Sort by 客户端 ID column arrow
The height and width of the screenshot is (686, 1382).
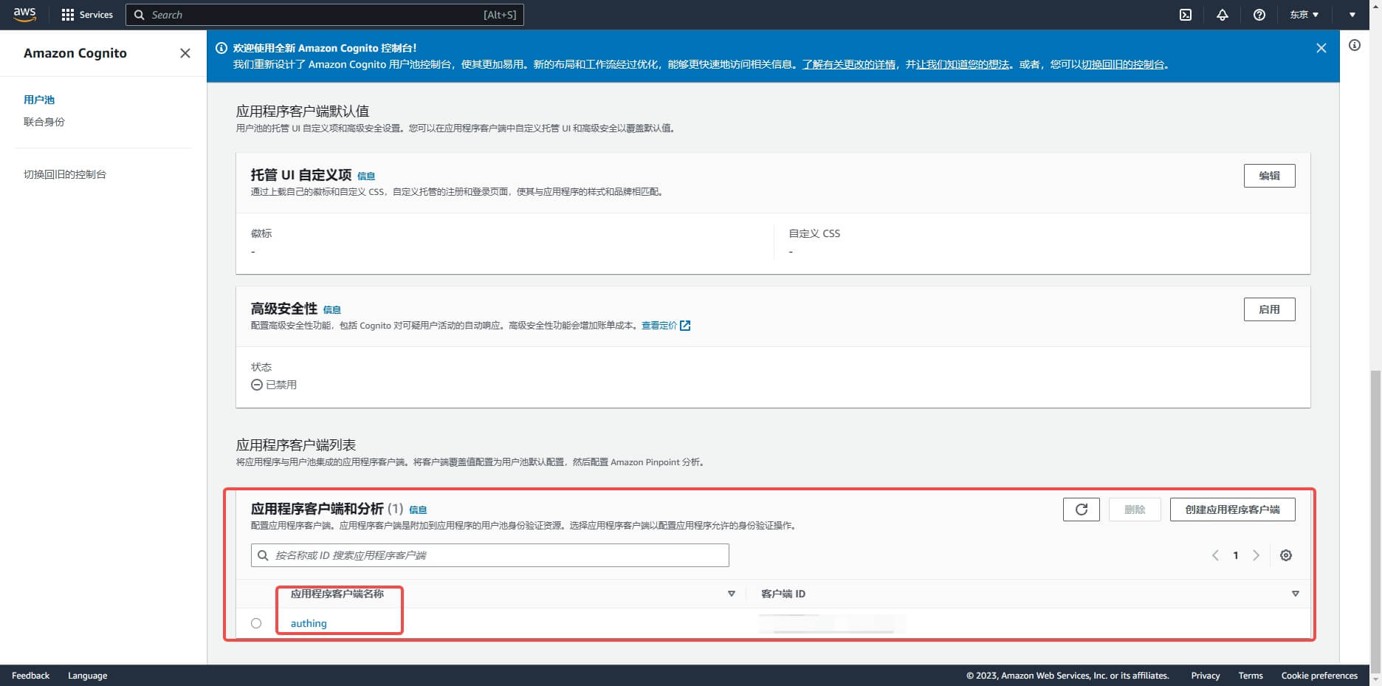1295,594
